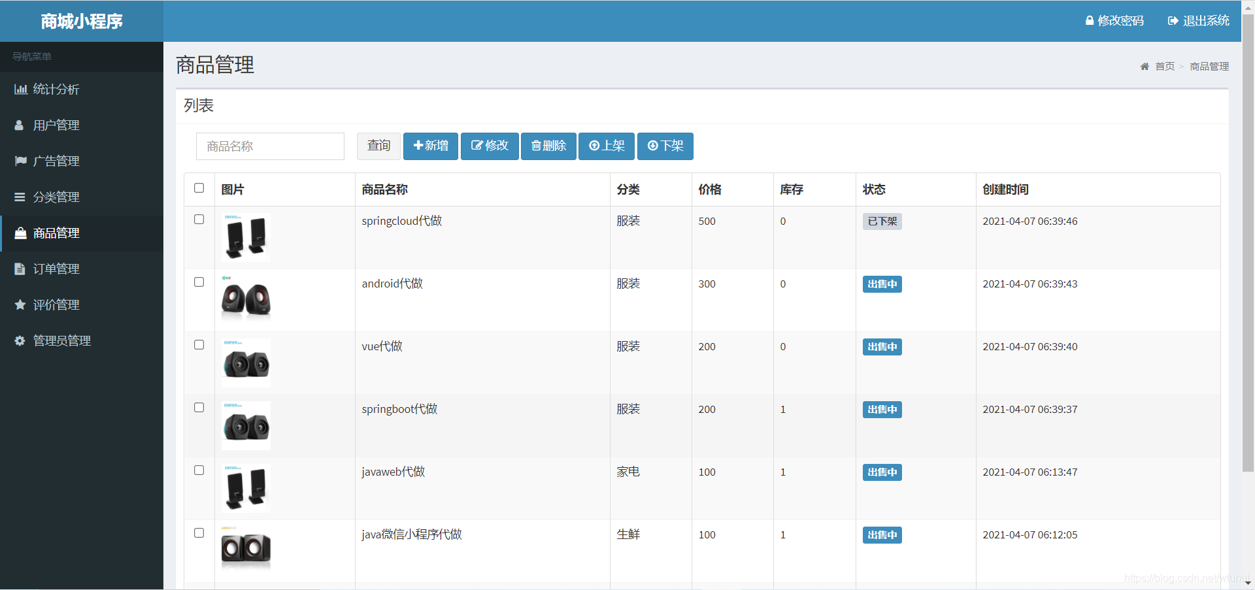
Task: Click the javaweb代做 product name
Action: (393, 472)
